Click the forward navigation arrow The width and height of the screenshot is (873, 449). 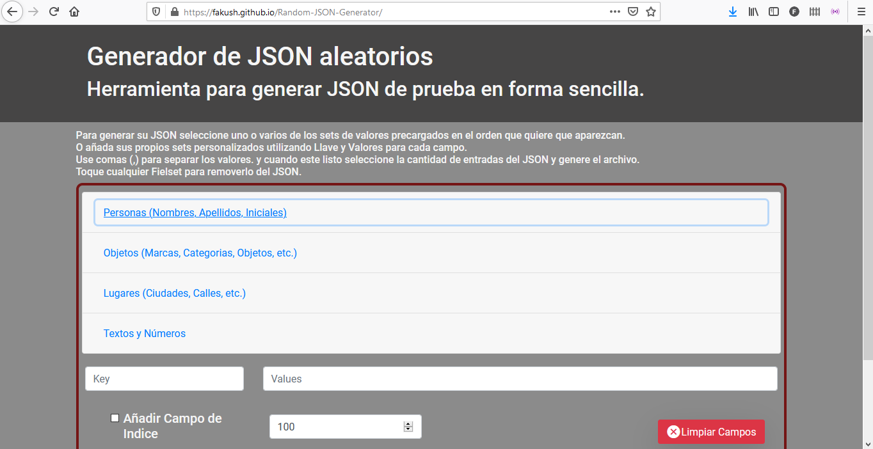tap(33, 12)
